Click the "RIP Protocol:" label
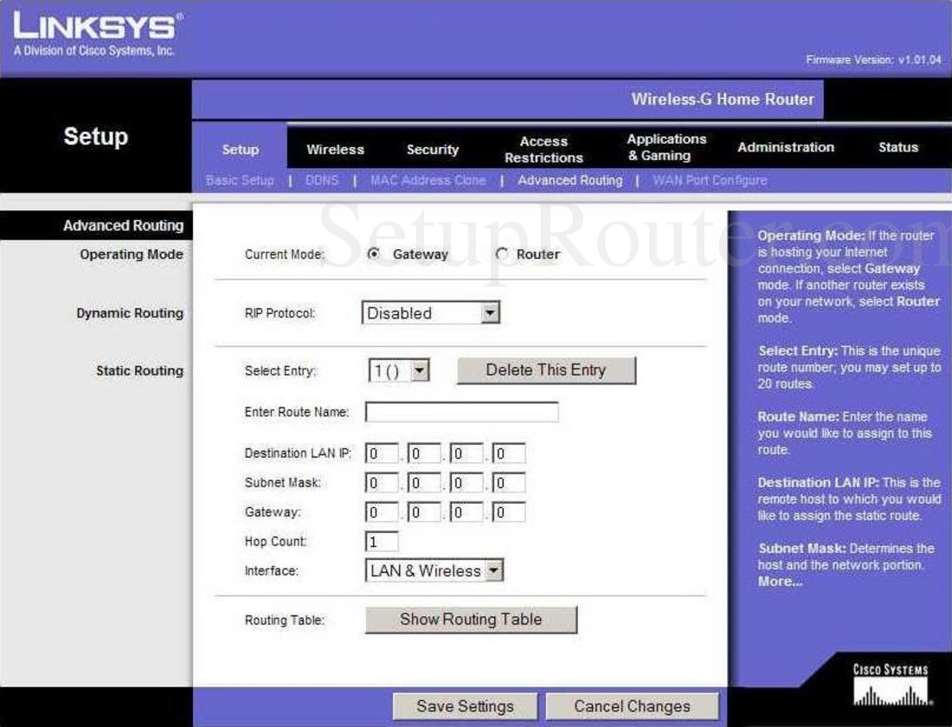Screen dimensions: 952x727 pyautogui.click(x=280, y=313)
